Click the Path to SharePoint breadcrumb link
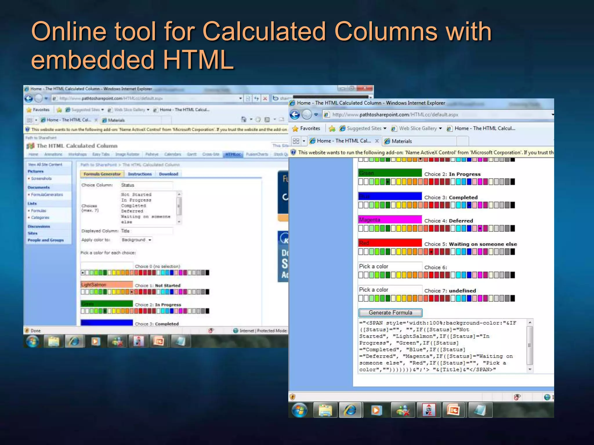 pyautogui.click(x=98, y=165)
